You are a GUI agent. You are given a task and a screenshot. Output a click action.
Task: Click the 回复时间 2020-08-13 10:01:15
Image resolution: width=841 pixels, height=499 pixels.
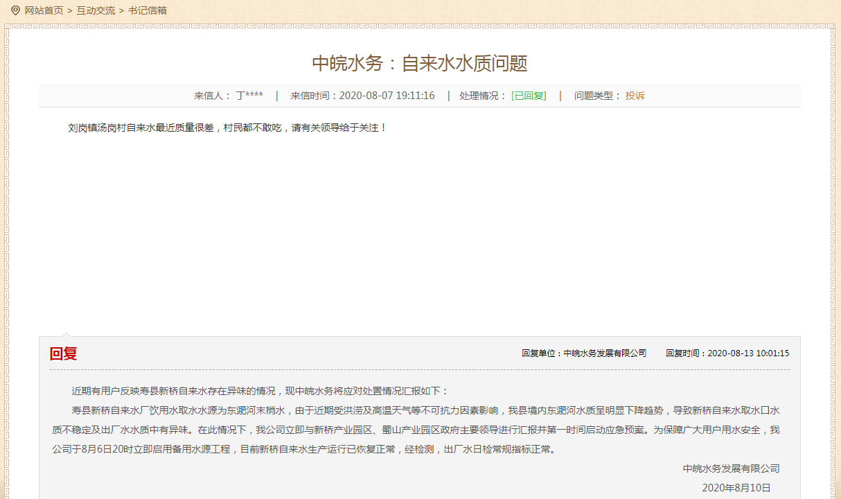[x=727, y=353]
